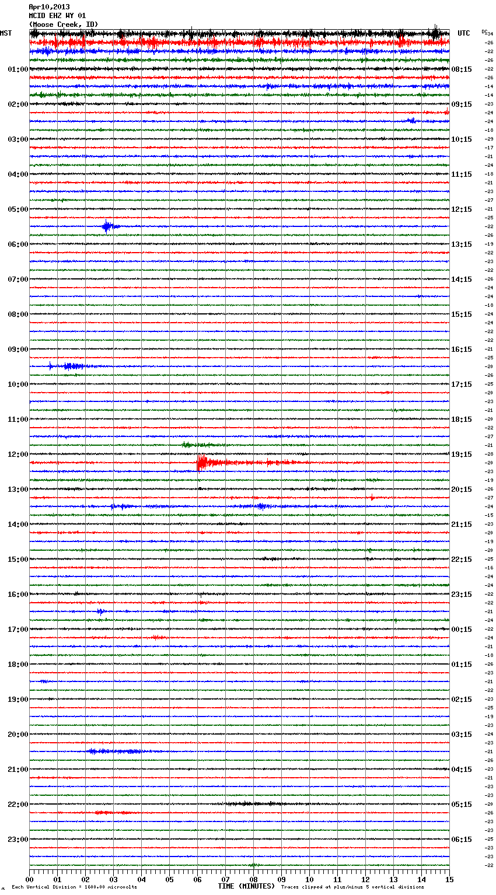
Task: Select the 01:00 MST time label
Action: pyautogui.click(x=18, y=69)
